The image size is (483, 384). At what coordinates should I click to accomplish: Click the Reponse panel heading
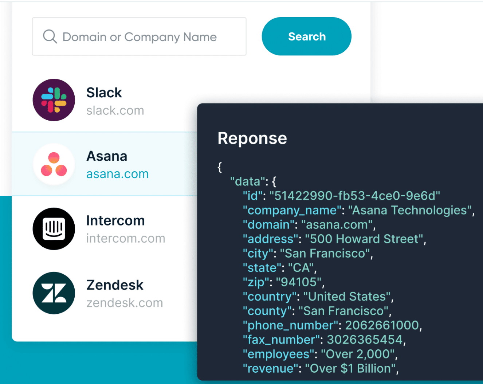click(x=252, y=138)
